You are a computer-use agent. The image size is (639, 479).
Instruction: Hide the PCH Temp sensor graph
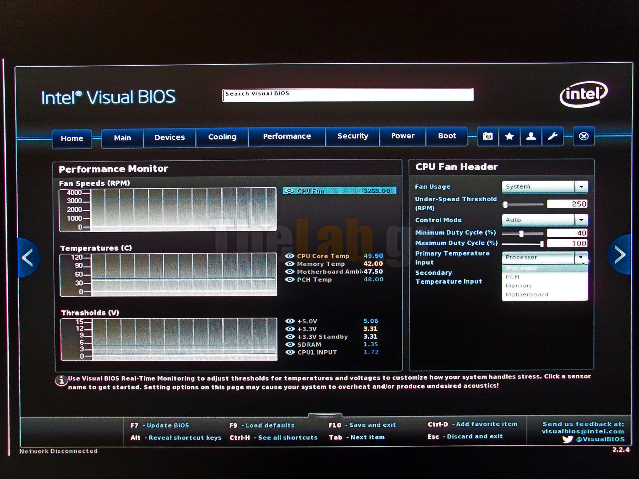pyautogui.click(x=290, y=280)
